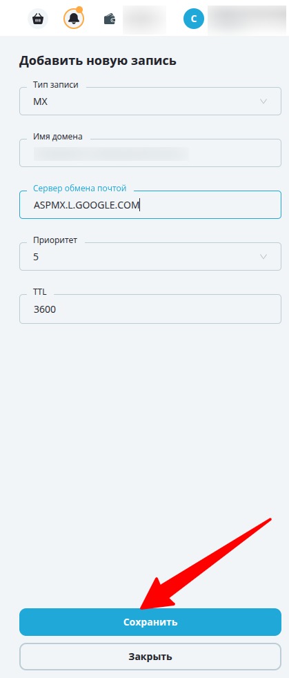Open the "Приоритет" dropdown showing 5
Screen dimensions: 289x678
(x=150, y=256)
